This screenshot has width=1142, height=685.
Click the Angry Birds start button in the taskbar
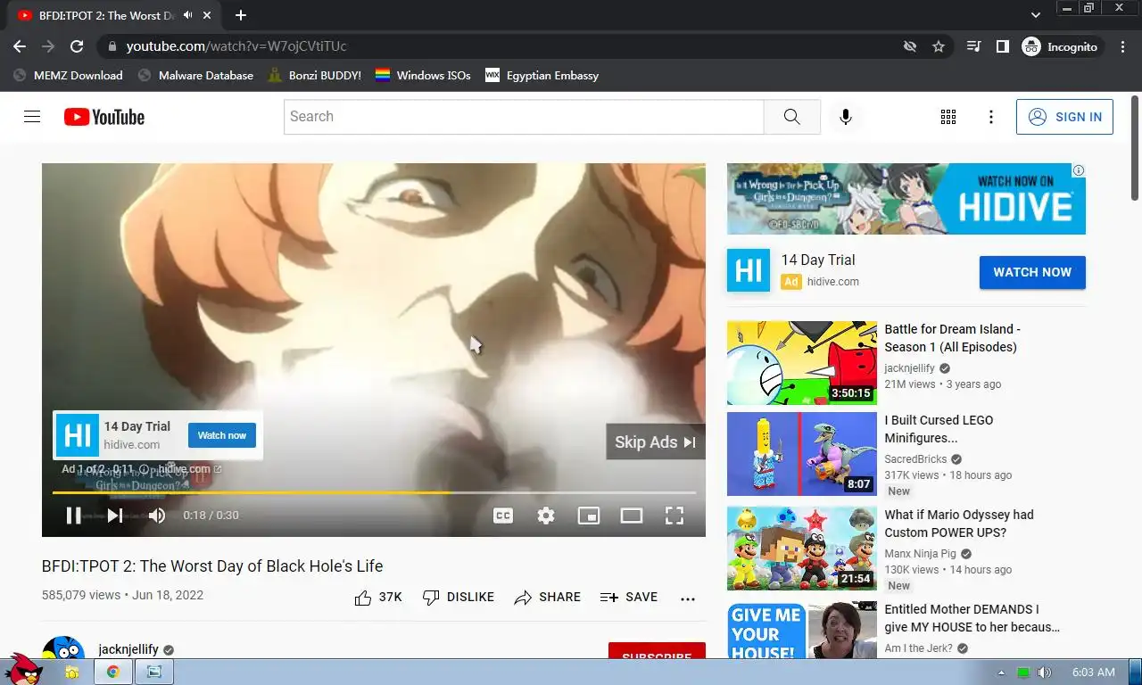22,669
